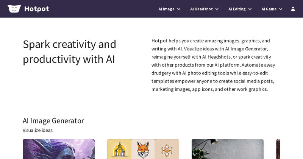This screenshot has height=159, width=303.
Task: Click the Spark creativity headline text
Action: click(x=69, y=51)
